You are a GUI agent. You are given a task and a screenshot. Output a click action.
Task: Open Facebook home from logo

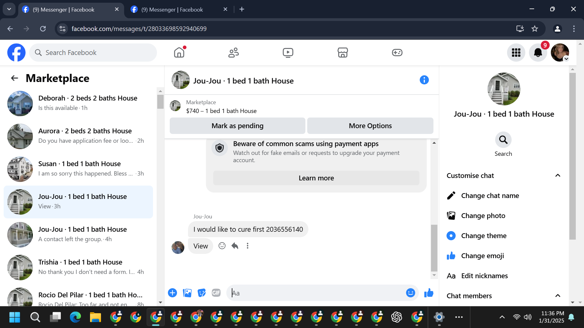click(x=16, y=53)
